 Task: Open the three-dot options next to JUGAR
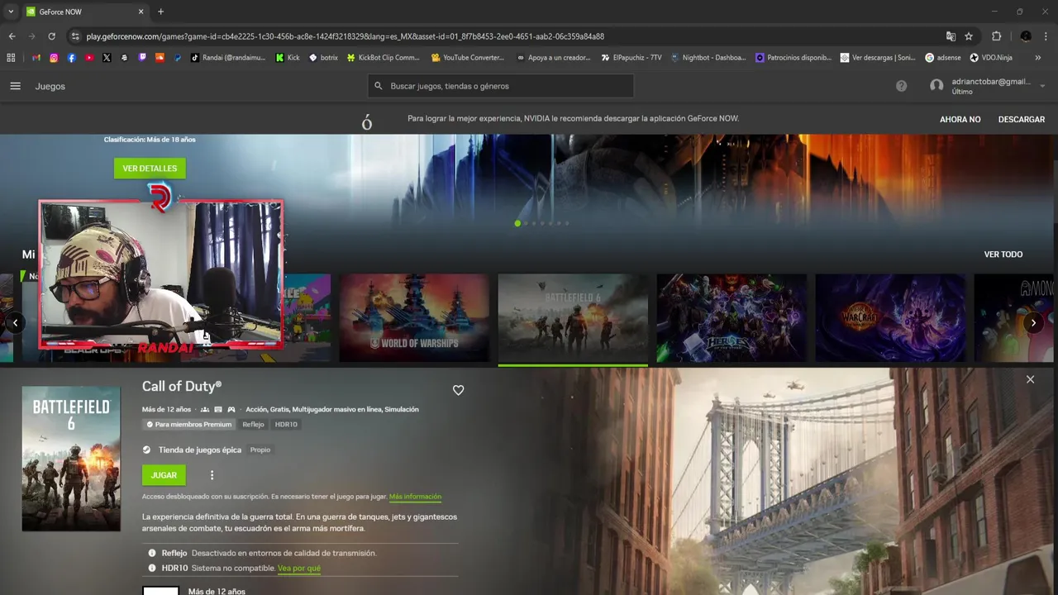[212, 475]
